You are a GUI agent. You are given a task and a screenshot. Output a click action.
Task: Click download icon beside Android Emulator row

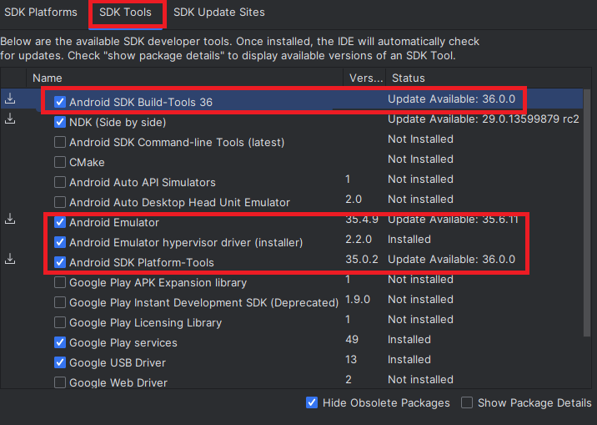tap(10, 219)
